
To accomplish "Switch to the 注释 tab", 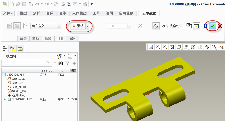I will coord(50,13).
